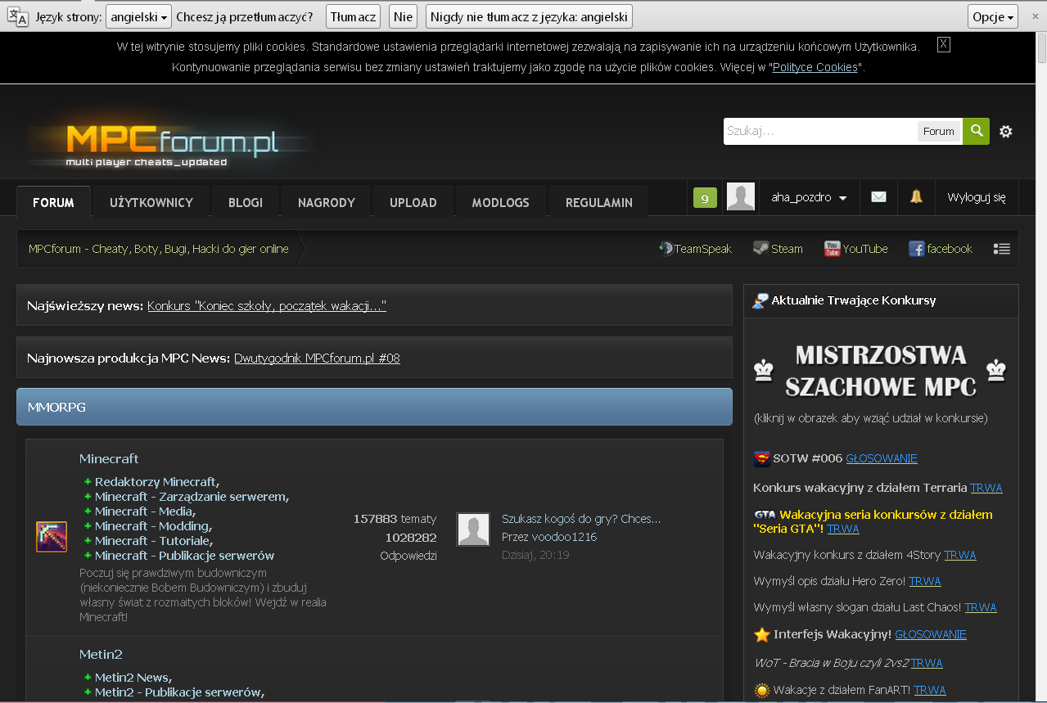1047x703 pixels.
Task: Click Wyloguj się to log out
Action: point(977,197)
